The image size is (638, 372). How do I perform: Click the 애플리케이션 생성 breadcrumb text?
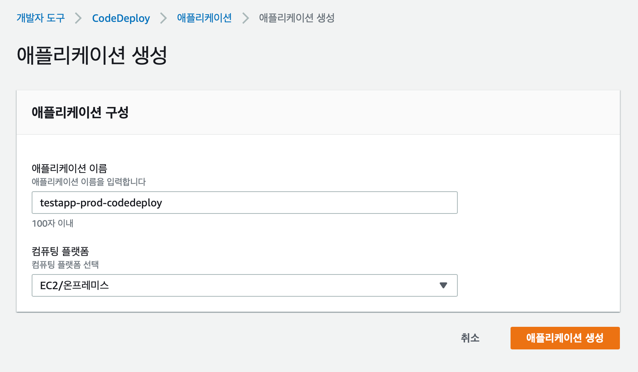pyautogui.click(x=297, y=18)
